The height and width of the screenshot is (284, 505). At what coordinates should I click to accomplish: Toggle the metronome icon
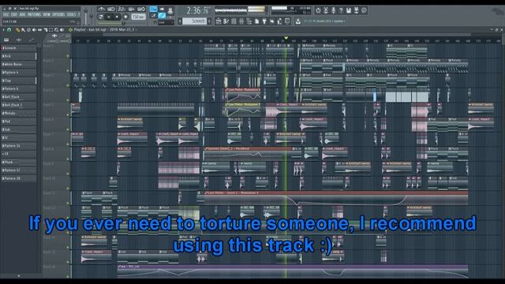102,9
